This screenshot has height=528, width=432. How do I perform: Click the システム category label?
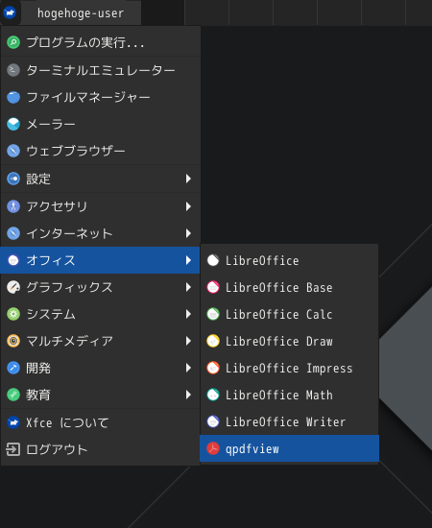(51, 314)
